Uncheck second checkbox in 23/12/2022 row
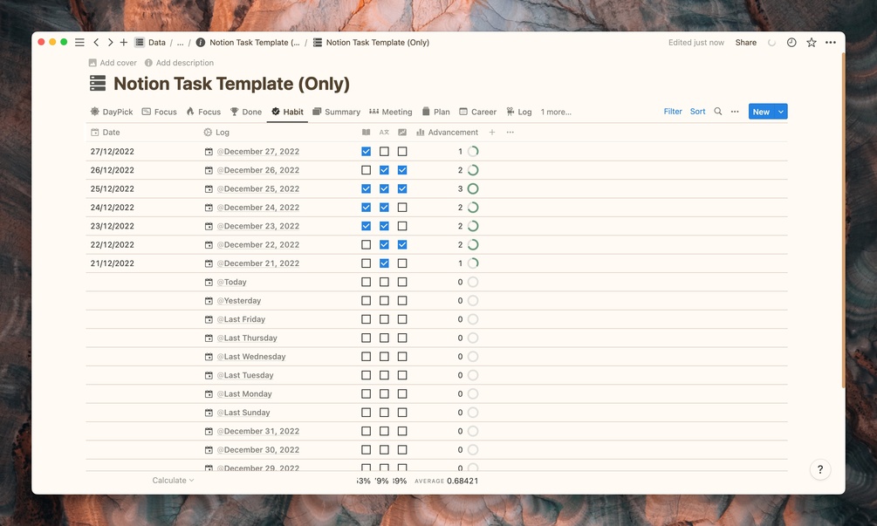Image resolution: width=877 pixels, height=526 pixels. click(384, 226)
